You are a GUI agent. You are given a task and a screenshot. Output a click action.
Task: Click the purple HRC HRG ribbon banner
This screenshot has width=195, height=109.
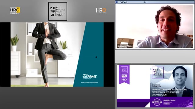[x=124, y=74]
